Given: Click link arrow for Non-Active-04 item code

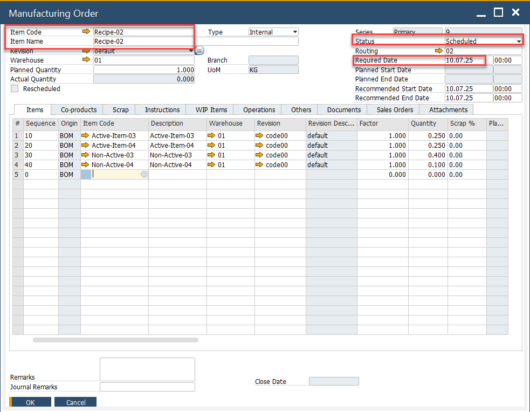Looking at the screenshot, I should (85, 165).
